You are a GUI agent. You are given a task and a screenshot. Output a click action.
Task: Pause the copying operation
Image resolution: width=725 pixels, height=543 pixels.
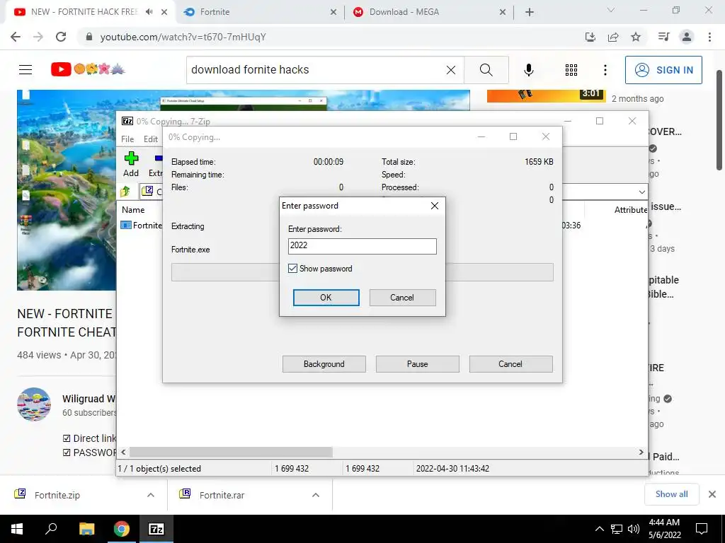[417, 364]
